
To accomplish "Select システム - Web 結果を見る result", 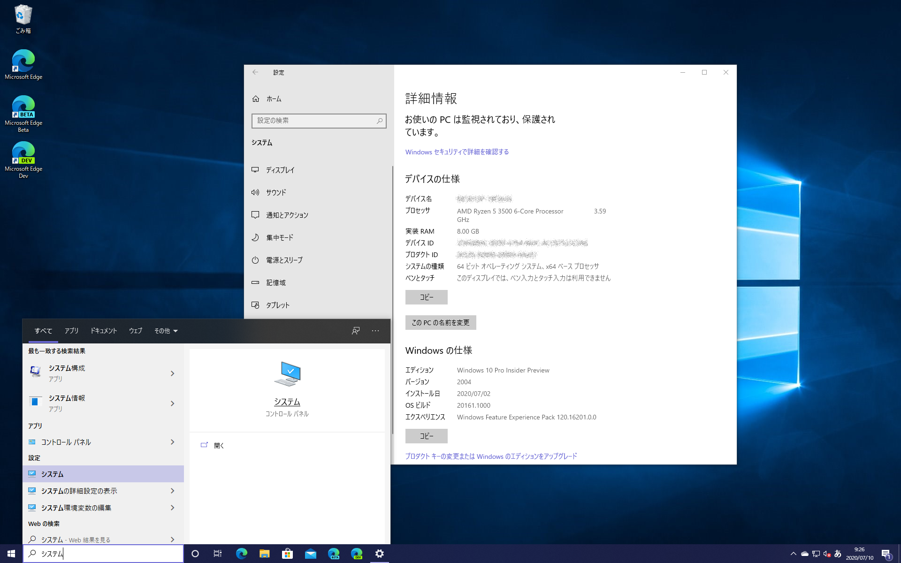I will pos(92,540).
